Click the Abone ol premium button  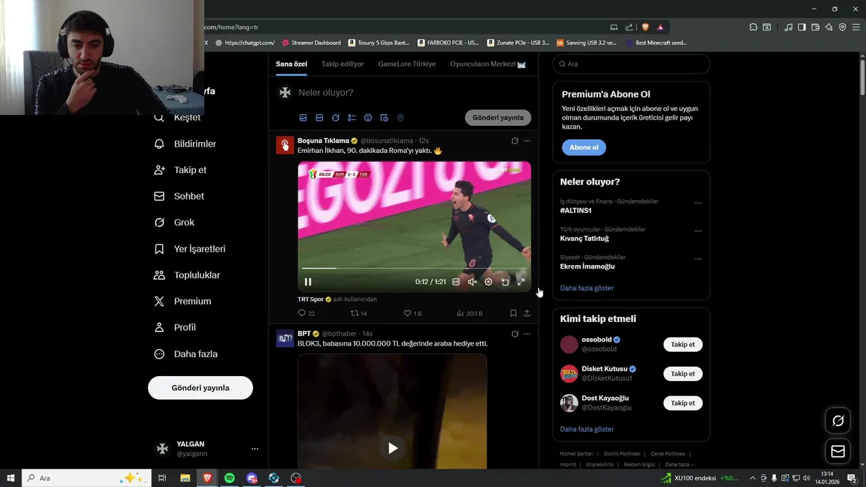[584, 147]
